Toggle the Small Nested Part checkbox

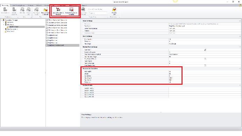coord(205,66)
